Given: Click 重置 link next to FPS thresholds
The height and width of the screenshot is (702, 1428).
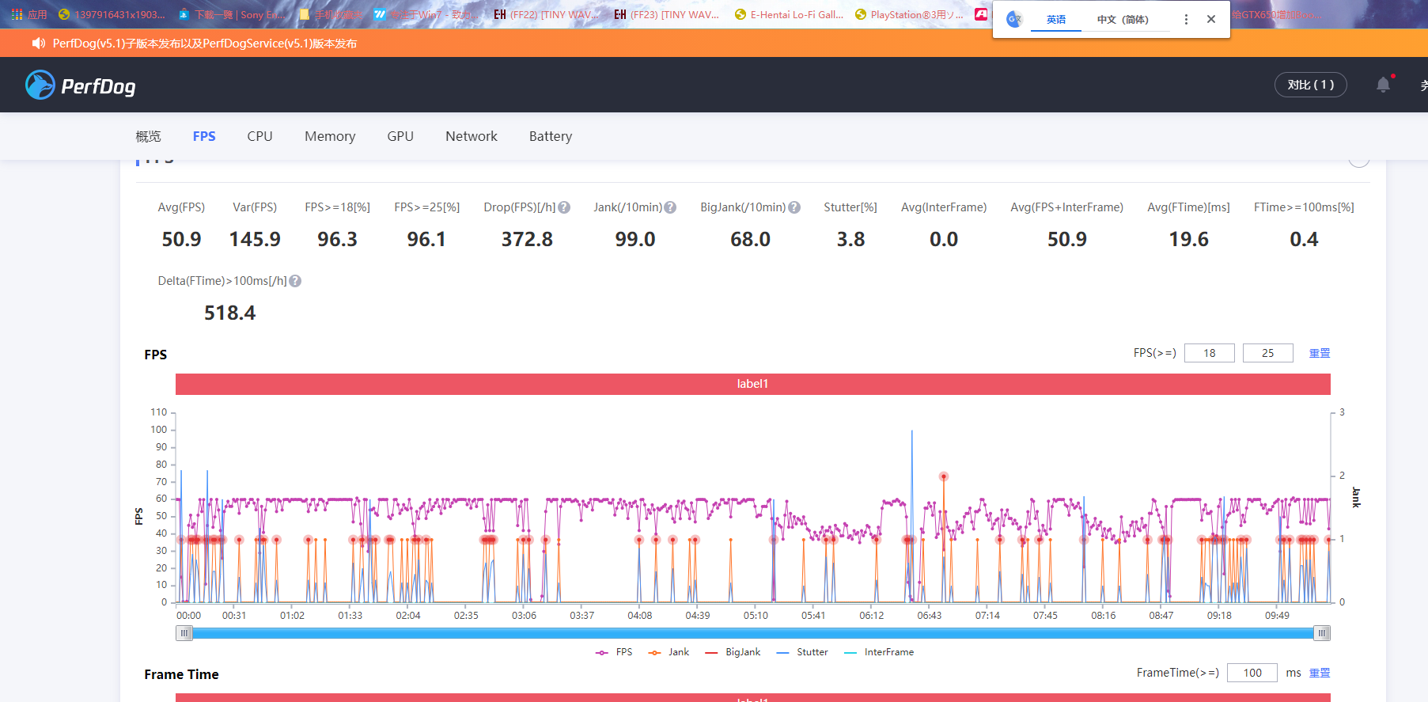Looking at the screenshot, I should pos(1320,353).
